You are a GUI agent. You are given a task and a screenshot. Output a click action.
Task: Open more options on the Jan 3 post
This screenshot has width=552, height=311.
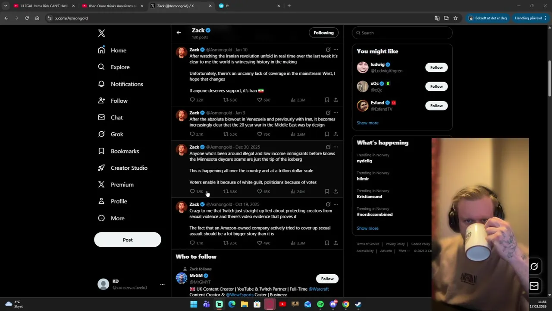tap(336, 113)
